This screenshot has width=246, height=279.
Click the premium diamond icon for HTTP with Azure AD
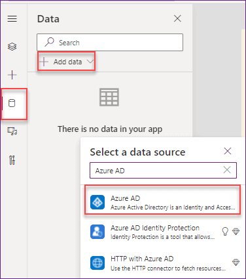click(x=236, y=262)
